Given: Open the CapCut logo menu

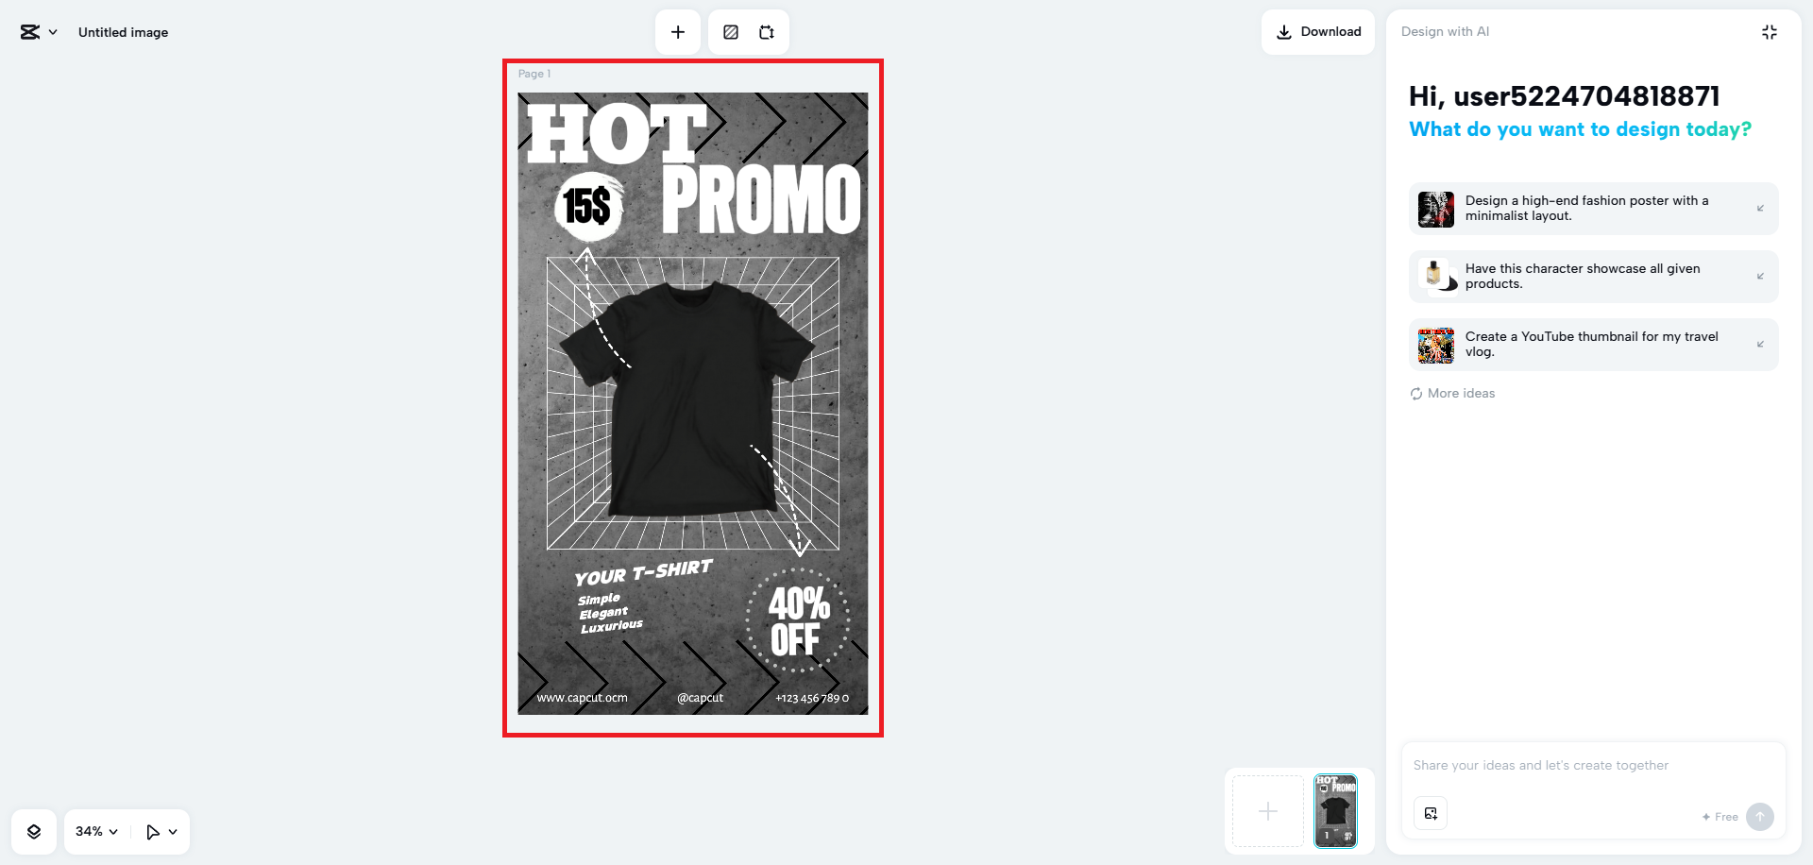Looking at the screenshot, I should click(30, 32).
